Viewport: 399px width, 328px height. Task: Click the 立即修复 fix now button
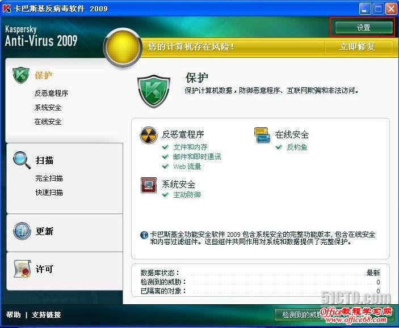tap(357, 47)
